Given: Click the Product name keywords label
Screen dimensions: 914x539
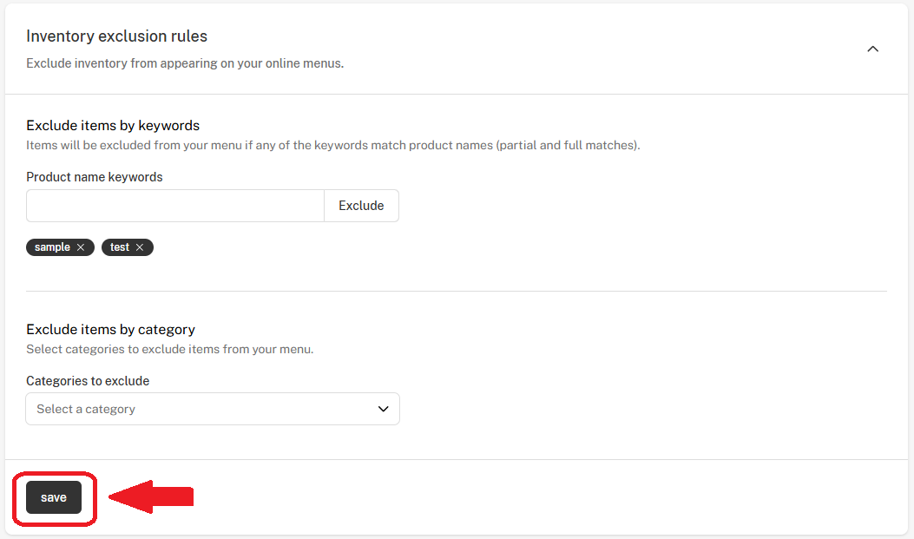Looking at the screenshot, I should pyautogui.click(x=95, y=177).
